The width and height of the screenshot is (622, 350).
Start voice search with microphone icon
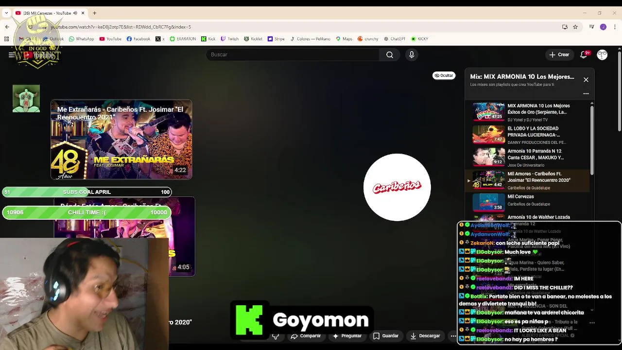(412, 55)
